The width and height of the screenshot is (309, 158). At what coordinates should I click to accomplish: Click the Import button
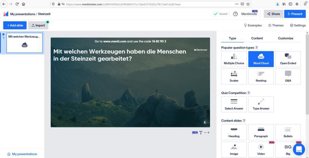(38, 25)
